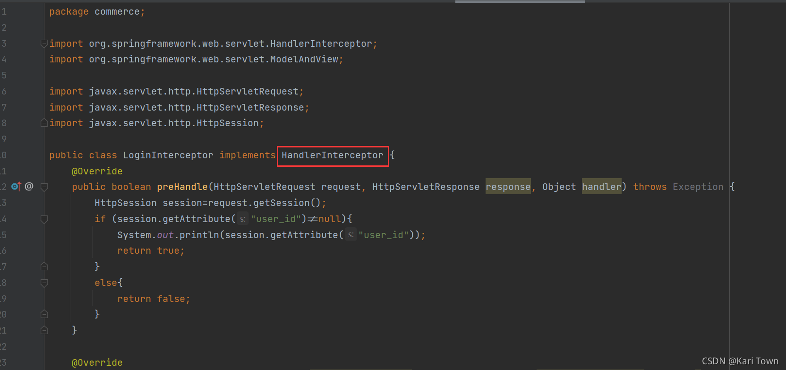Click the @ annotation gutter marker on preHandle line
The width and height of the screenshot is (786, 370).
[x=29, y=186]
